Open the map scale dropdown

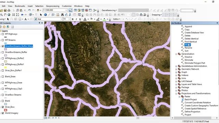click(66, 10)
